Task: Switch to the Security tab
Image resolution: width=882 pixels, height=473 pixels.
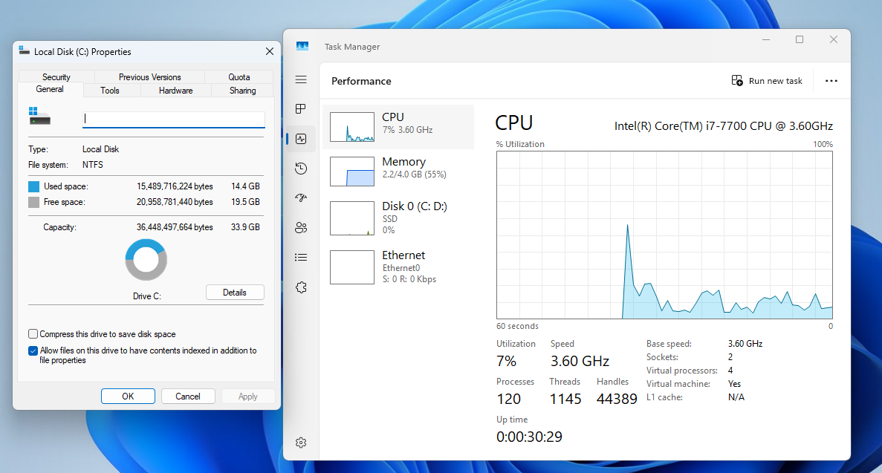Action: 56,77
